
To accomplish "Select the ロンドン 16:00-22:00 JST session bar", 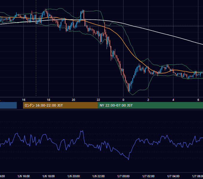I will [60, 105].
